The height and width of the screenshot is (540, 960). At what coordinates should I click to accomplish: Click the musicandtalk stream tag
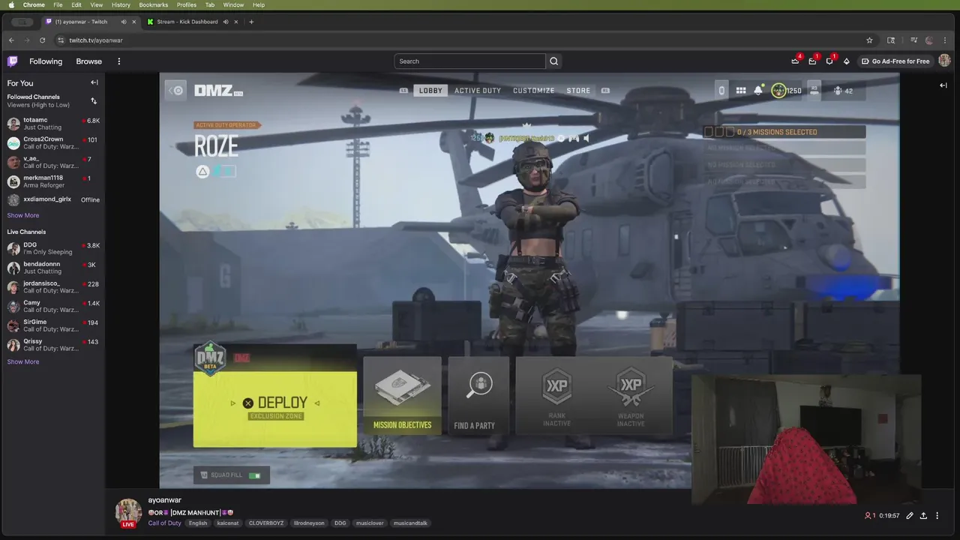point(410,523)
